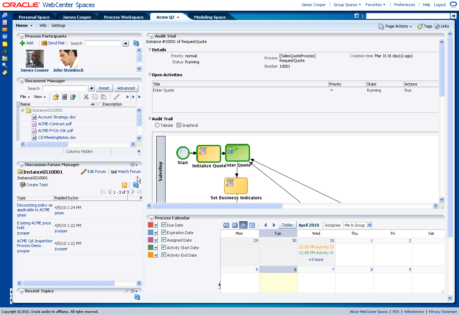
Task: Open the Group Spaces dropdown
Action: [x=347, y=5]
